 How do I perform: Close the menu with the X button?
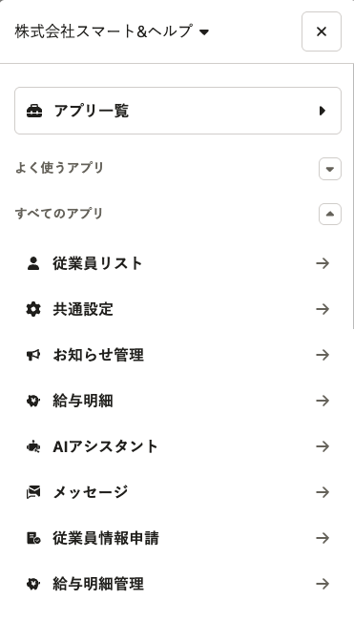[322, 31]
